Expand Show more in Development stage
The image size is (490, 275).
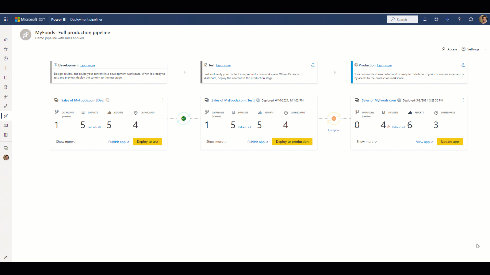[66, 141]
